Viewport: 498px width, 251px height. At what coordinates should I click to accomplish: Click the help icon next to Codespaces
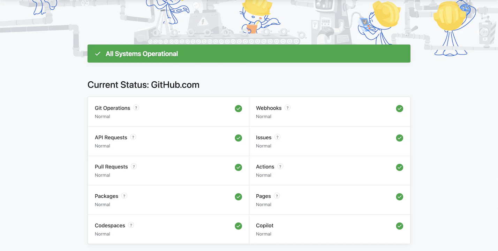131,225
